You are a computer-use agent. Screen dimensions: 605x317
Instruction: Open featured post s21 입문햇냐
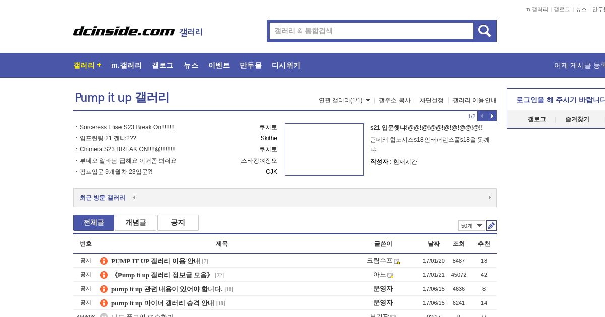427,128
